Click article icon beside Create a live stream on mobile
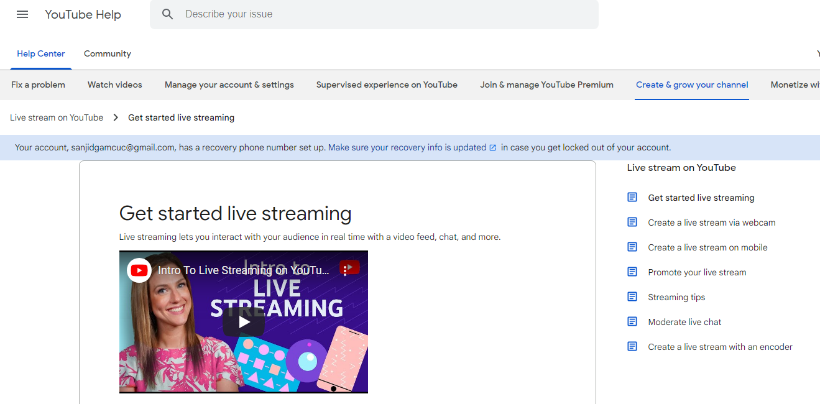820x404 pixels. point(632,247)
